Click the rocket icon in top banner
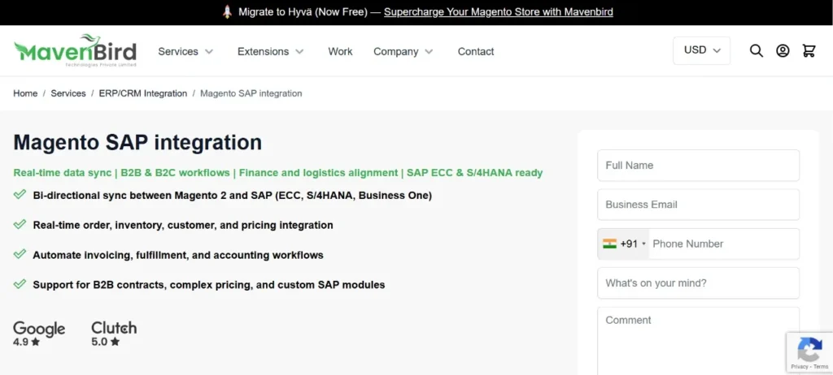This screenshot has height=375, width=833. point(228,11)
